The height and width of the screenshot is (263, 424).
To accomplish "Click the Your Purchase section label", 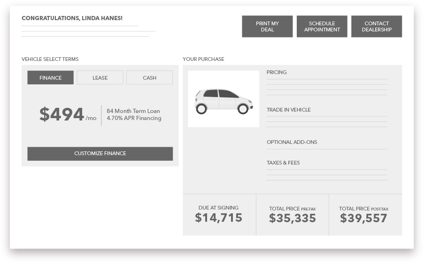I will click(x=203, y=60).
